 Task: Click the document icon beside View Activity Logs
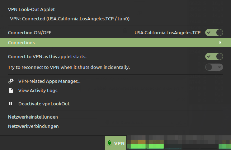point(11,90)
